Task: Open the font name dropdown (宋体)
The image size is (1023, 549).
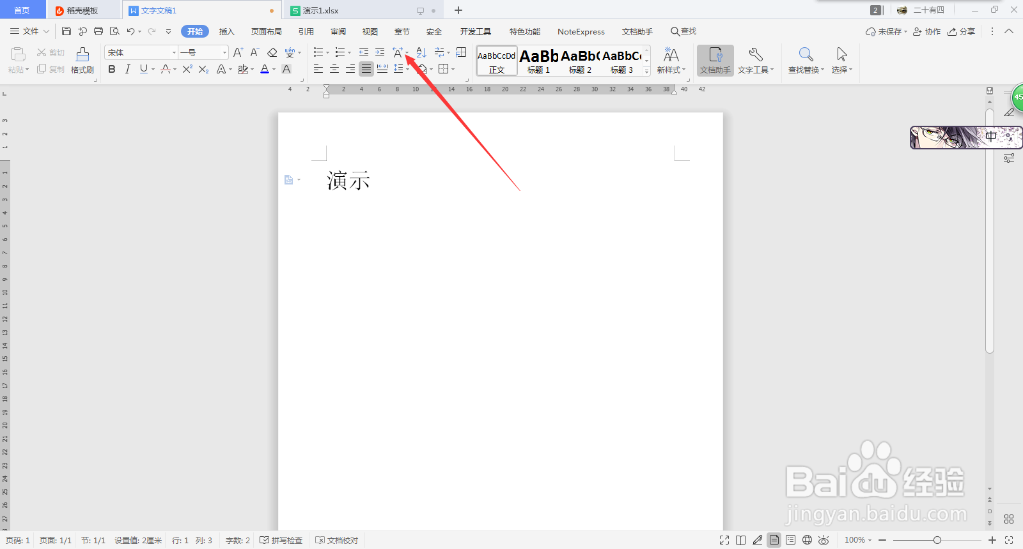Action: tap(174, 52)
